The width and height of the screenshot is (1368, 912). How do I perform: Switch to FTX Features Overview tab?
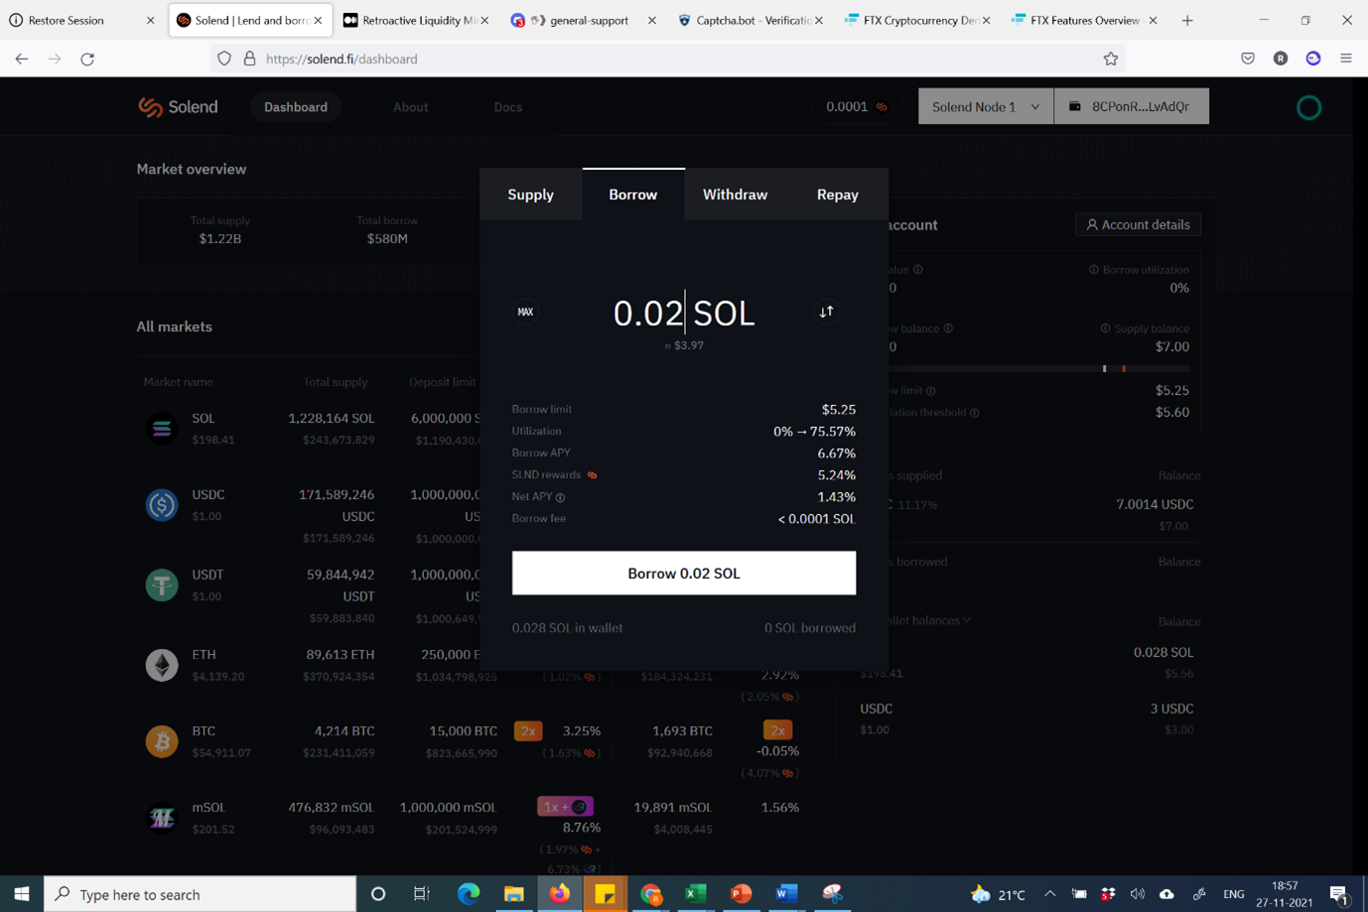pos(1084,20)
